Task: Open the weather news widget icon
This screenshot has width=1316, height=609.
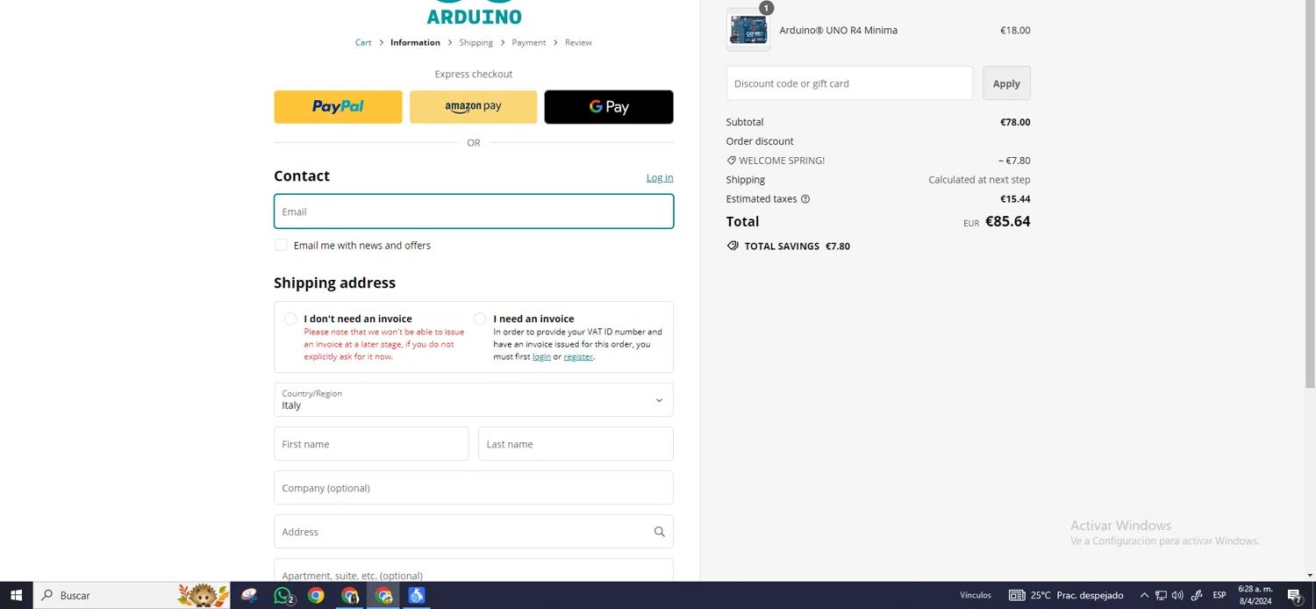Action: [1017, 595]
